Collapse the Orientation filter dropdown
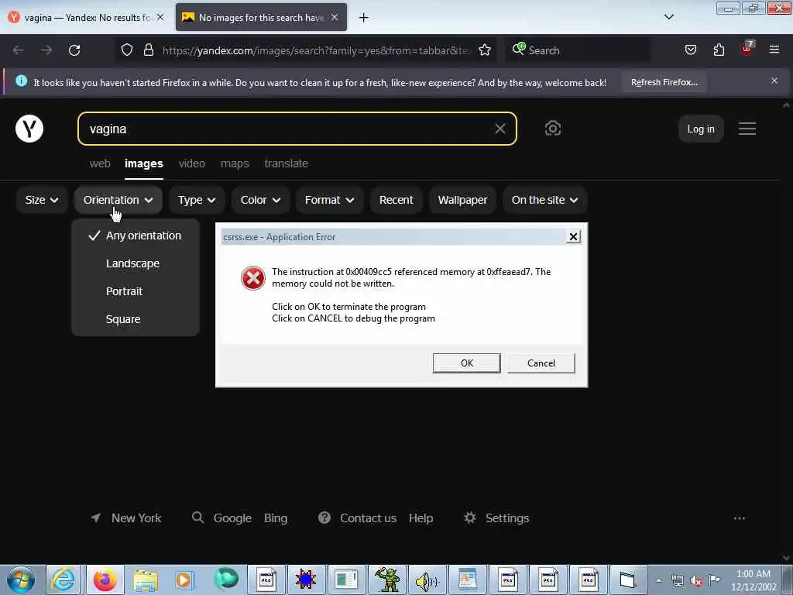The height and width of the screenshot is (595, 793). pyautogui.click(x=118, y=200)
